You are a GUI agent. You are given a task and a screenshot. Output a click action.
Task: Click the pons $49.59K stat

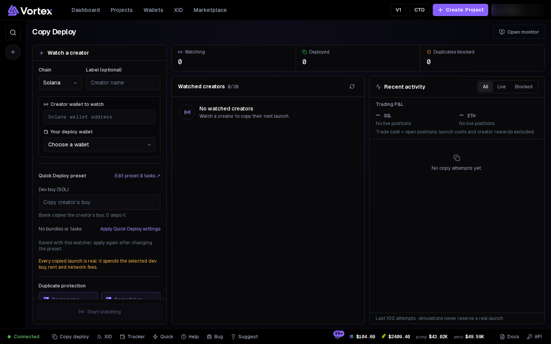point(469,337)
